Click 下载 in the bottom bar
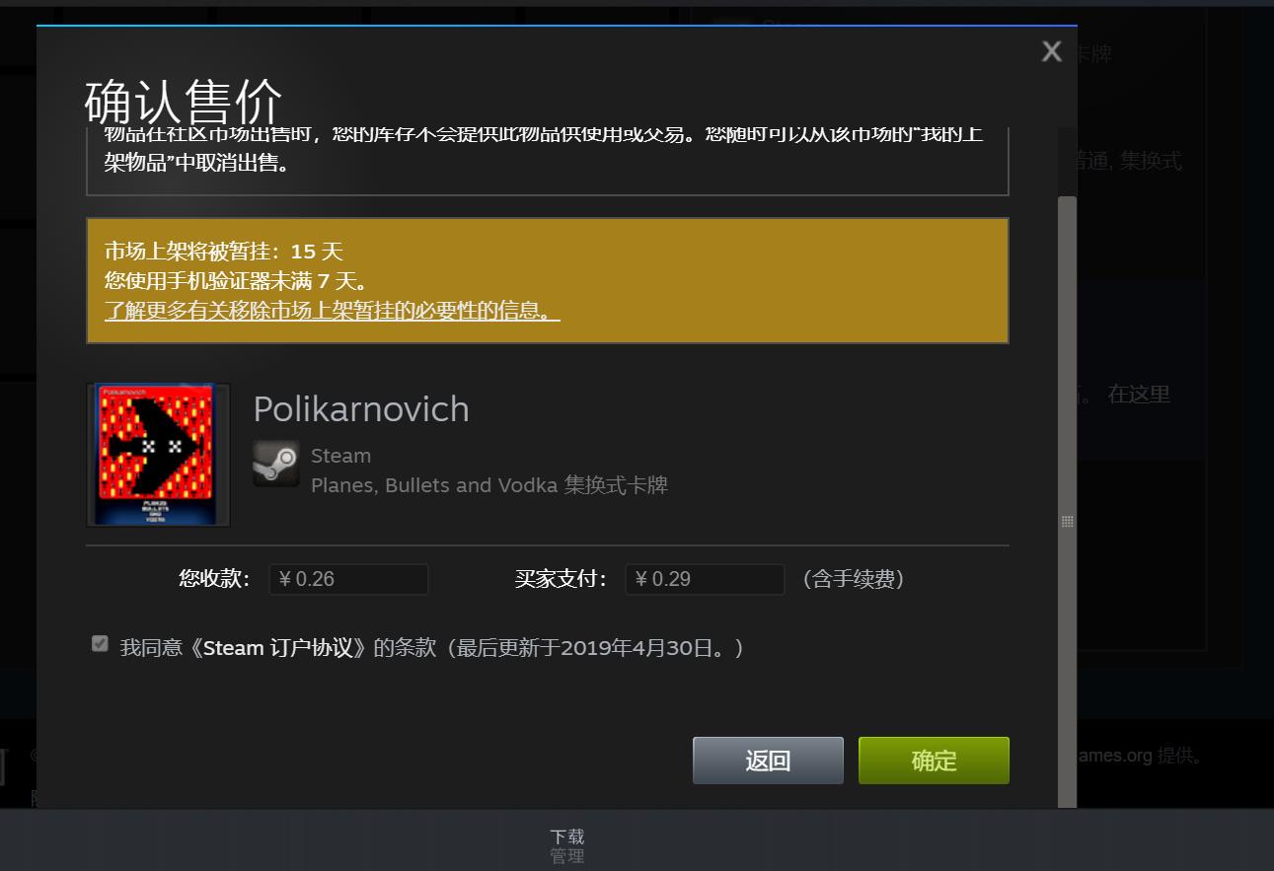This screenshot has width=1274, height=871. coord(567,835)
